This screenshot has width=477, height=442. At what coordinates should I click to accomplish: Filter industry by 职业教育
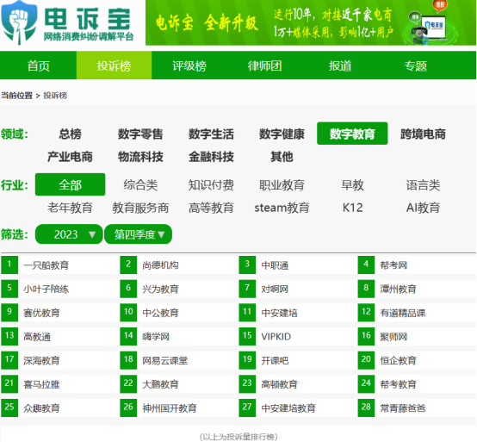coord(282,184)
